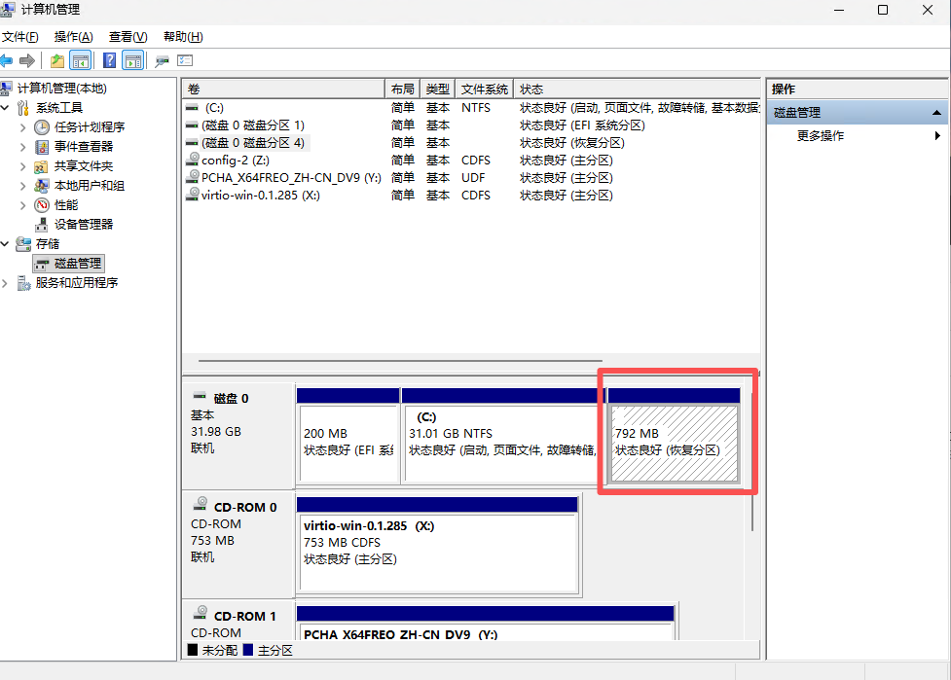Select the Performance (性能) item in the tree
The width and height of the screenshot is (951, 680).
(x=65, y=205)
